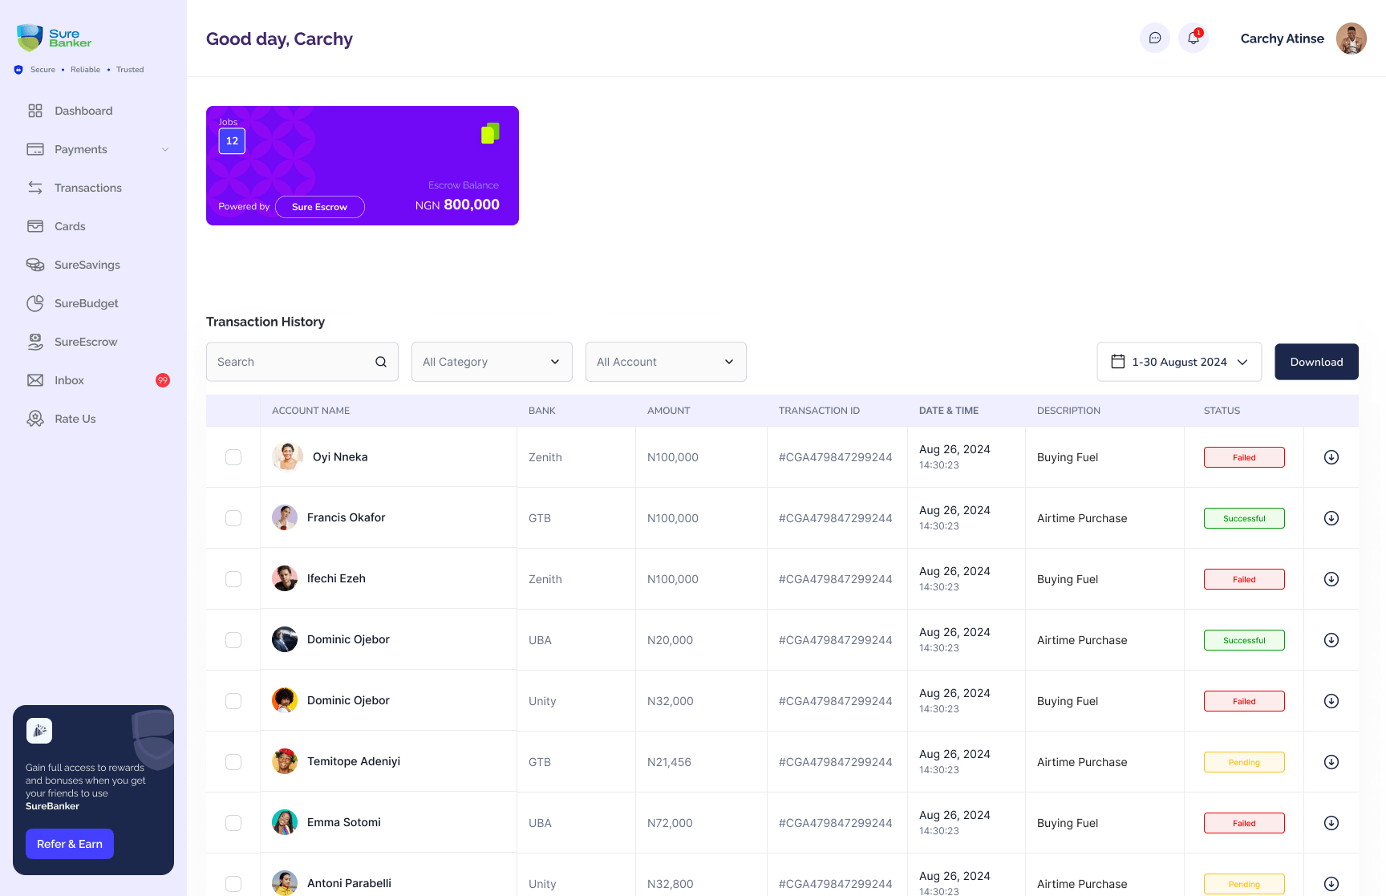
Task: Tick the Francis Okafor row checkbox
Action: (x=233, y=518)
